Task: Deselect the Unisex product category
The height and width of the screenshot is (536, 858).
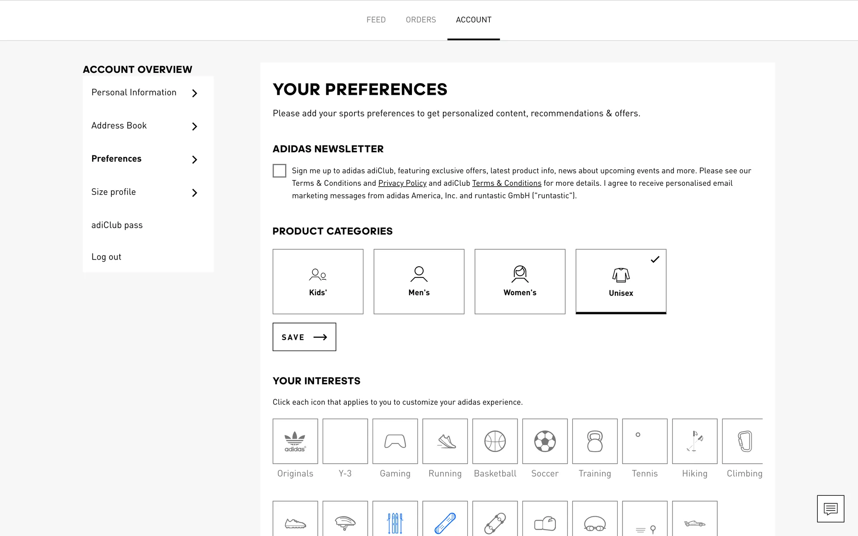Action: click(x=621, y=281)
